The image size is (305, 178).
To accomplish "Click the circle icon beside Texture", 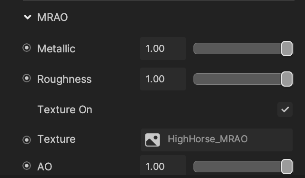I will [x=27, y=140].
